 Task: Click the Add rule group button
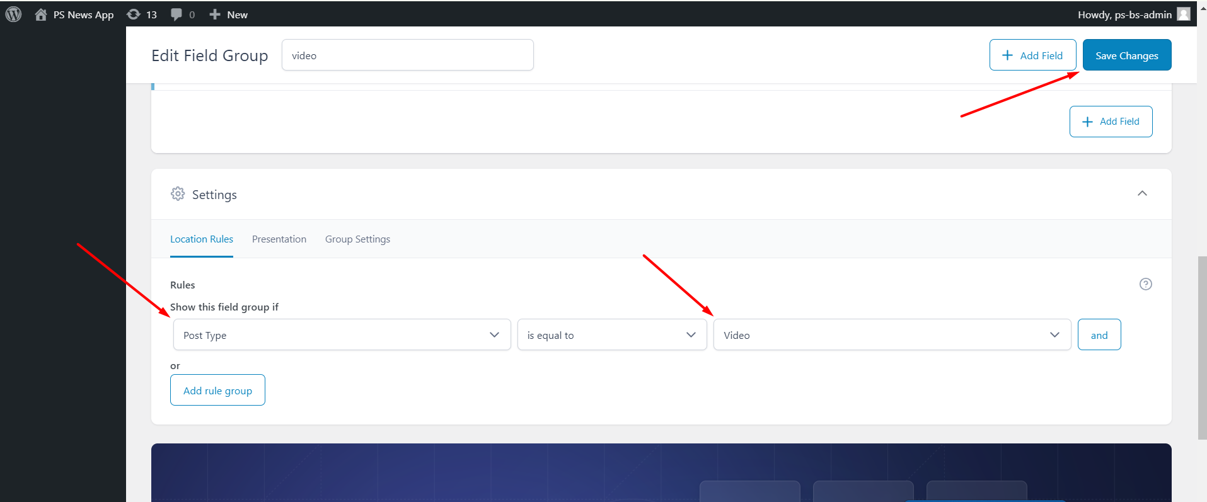(x=217, y=390)
